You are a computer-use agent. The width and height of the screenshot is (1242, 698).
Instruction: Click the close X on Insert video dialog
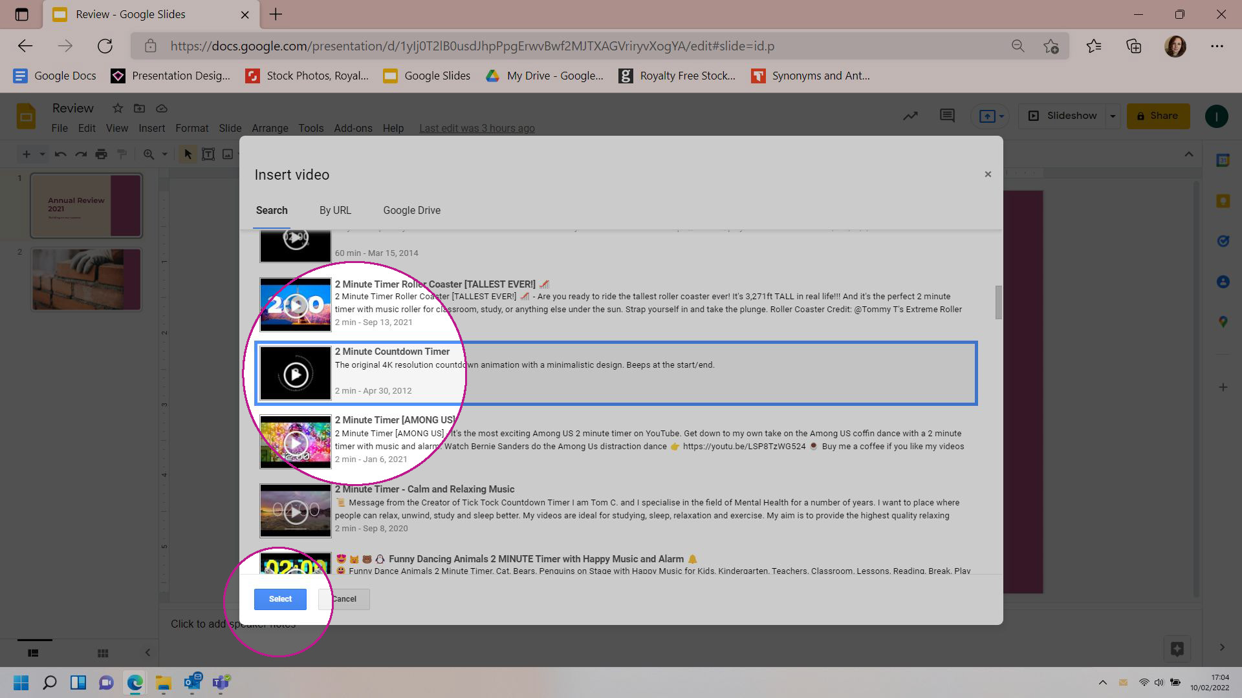(988, 174)
